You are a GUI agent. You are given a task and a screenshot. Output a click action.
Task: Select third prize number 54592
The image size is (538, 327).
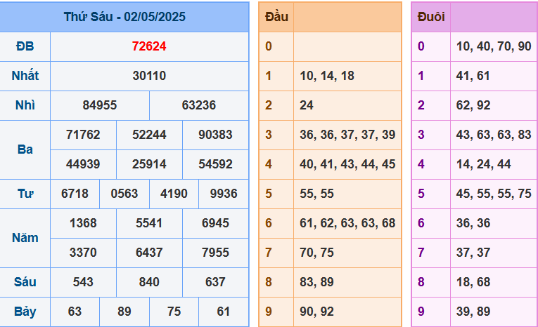click(215, 164)
